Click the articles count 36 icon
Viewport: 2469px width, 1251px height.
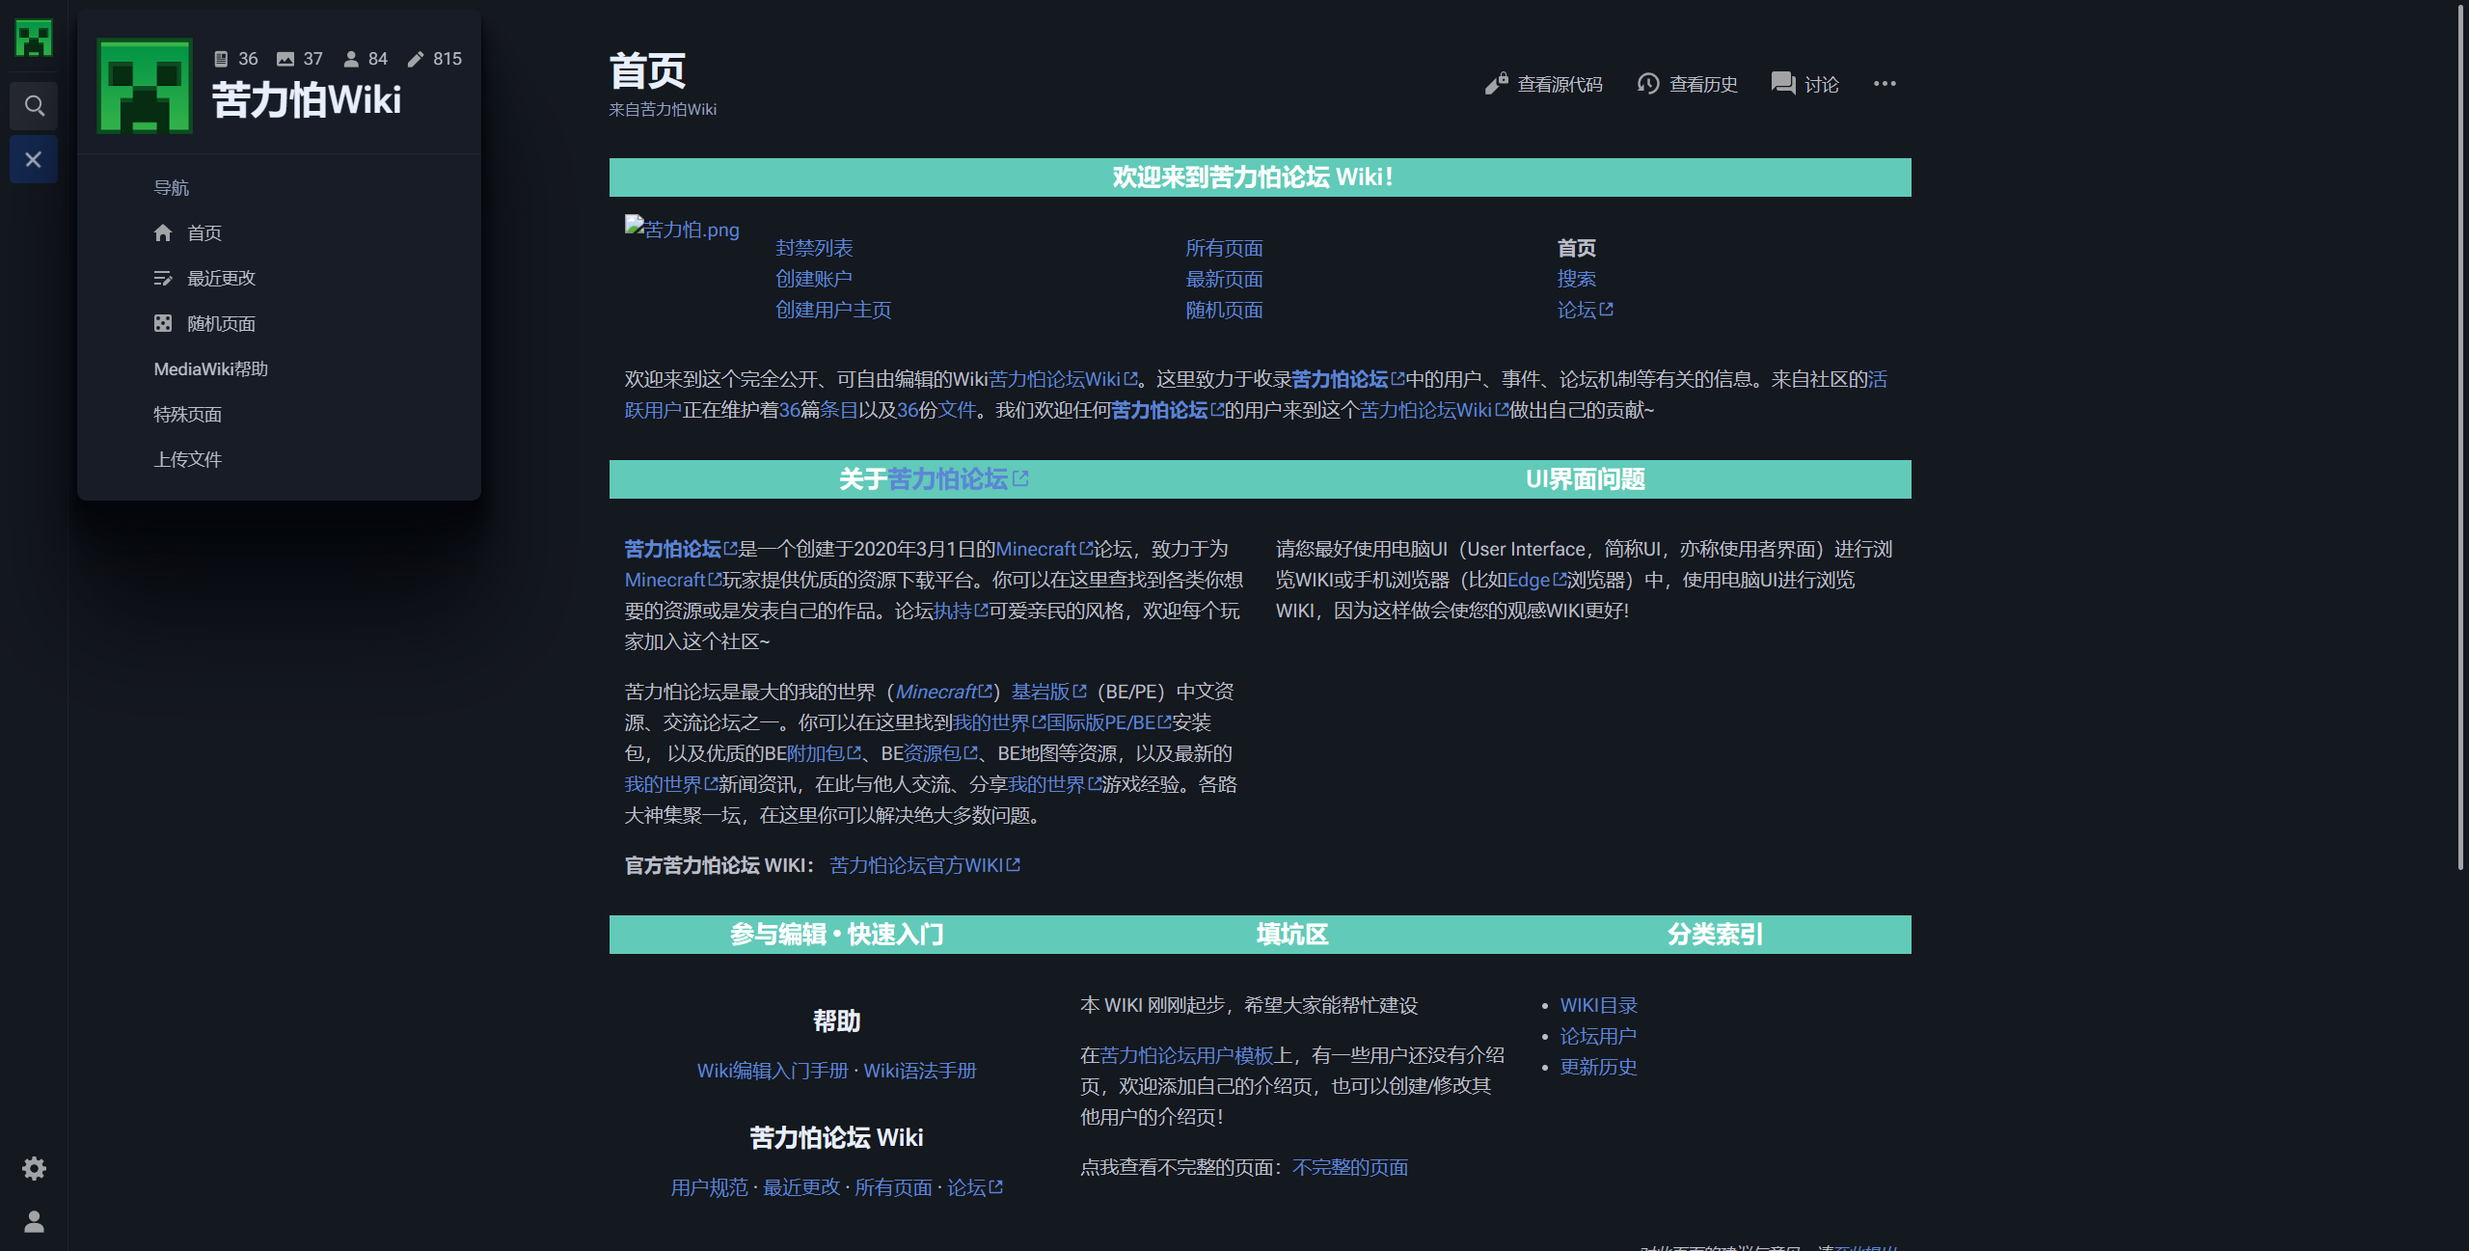pos(221,59)
